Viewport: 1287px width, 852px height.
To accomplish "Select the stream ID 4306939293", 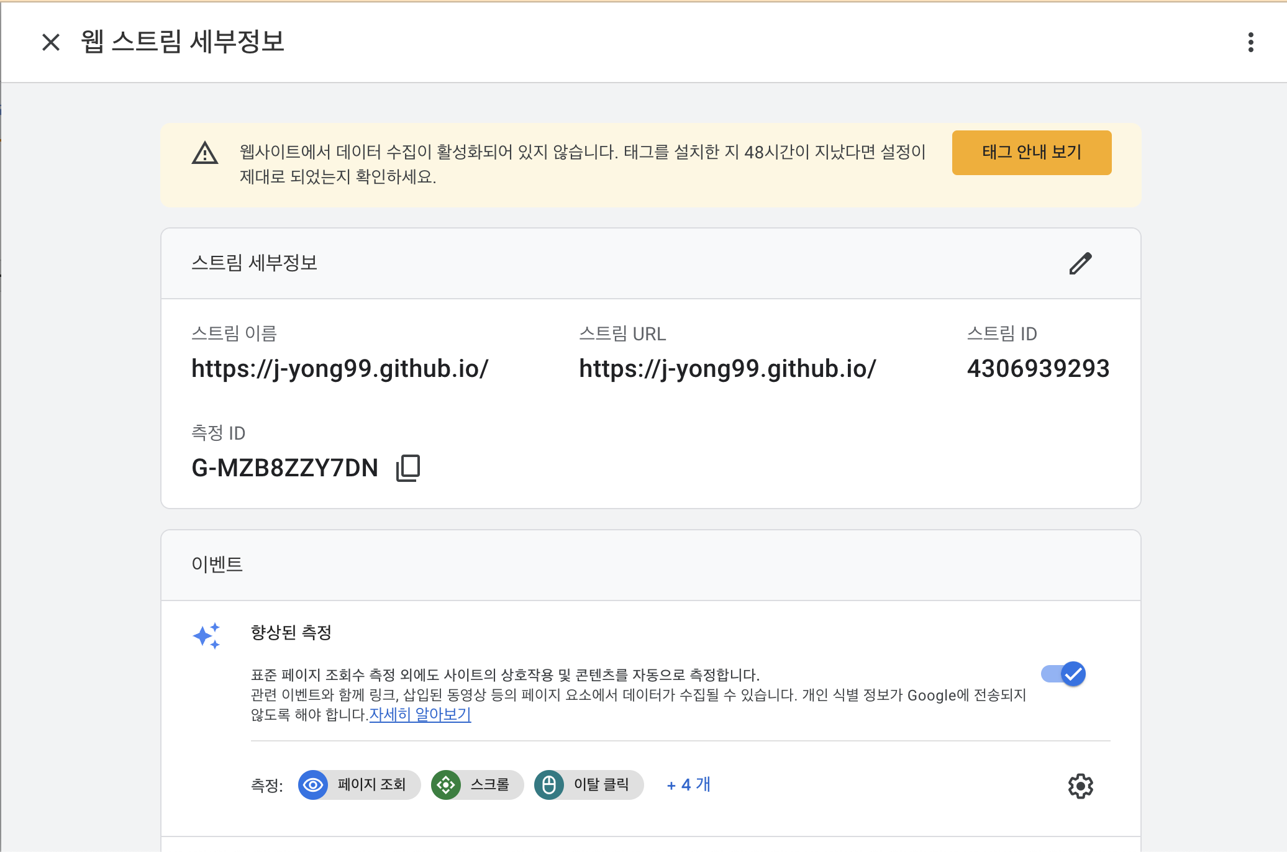I will pos(1038,369).
